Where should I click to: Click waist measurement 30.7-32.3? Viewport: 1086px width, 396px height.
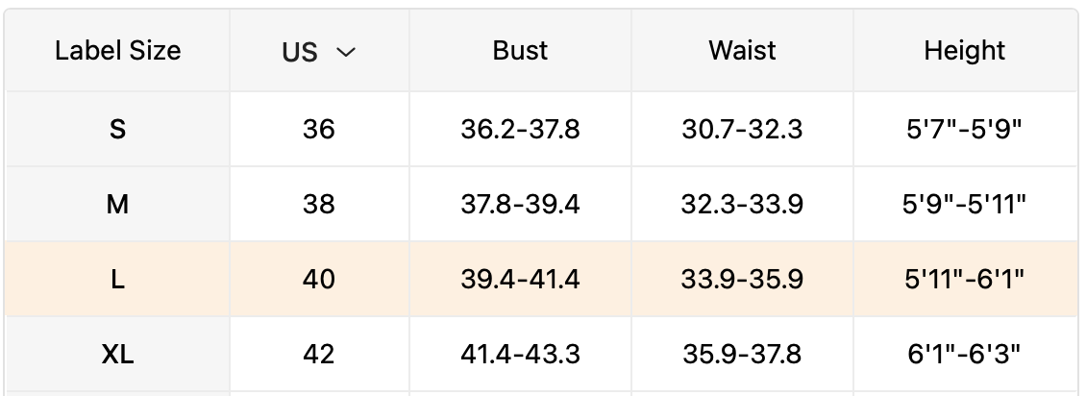coord(742,129)
